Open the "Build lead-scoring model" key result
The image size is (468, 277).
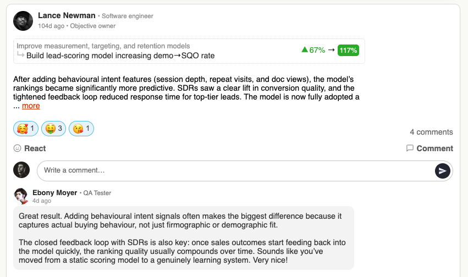click(120, 56)
